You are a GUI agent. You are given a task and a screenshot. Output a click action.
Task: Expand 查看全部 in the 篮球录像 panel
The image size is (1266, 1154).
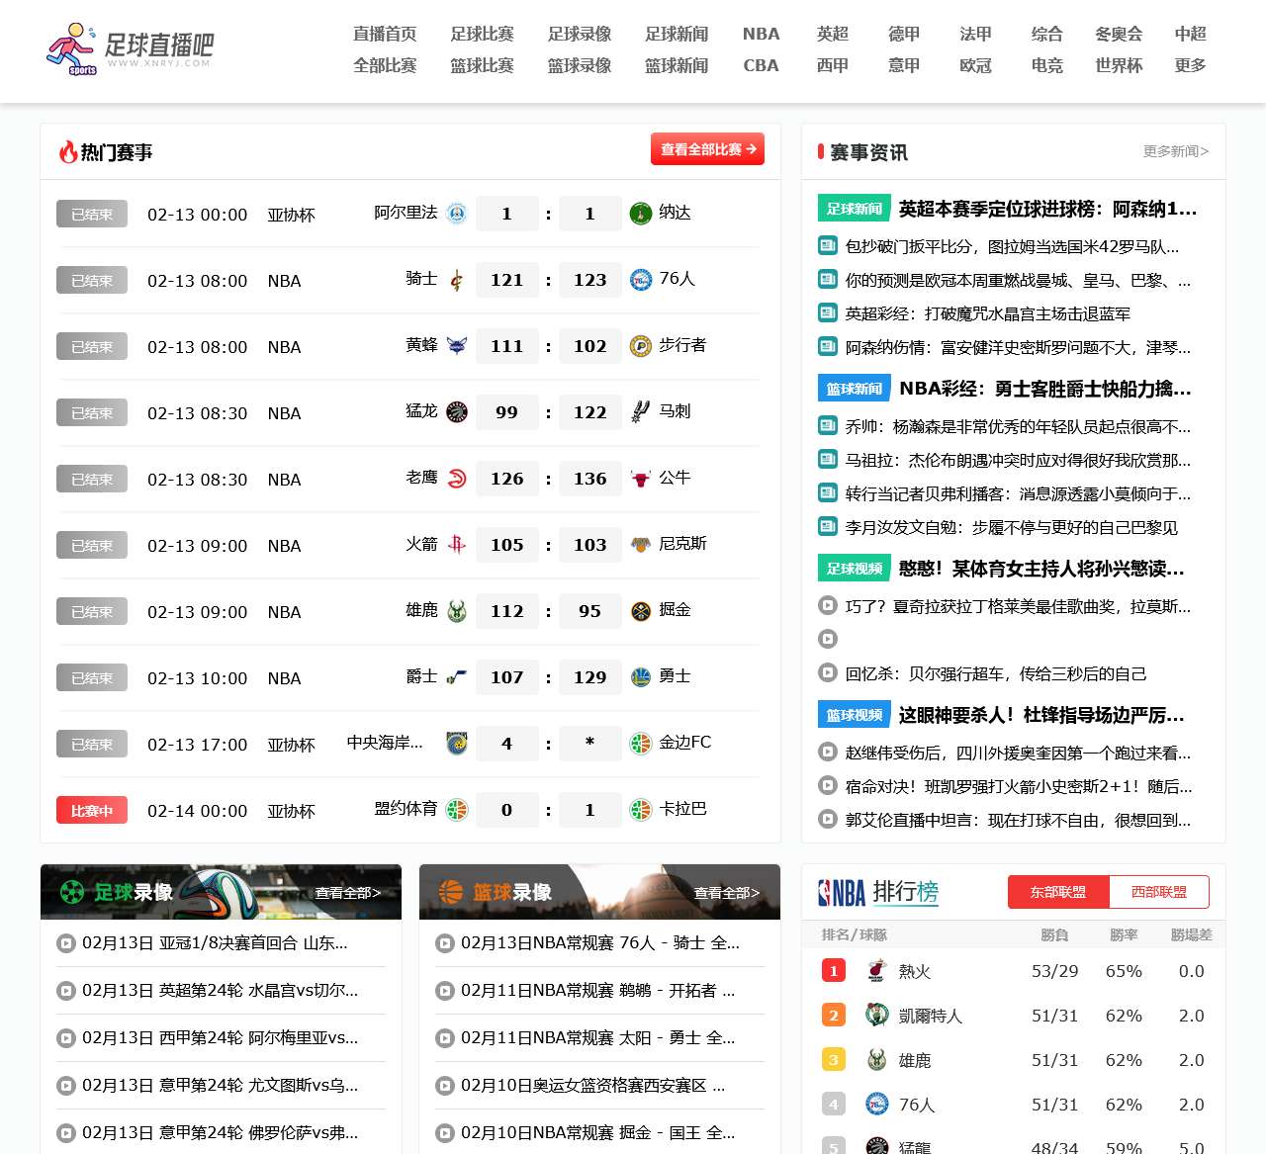727,893
